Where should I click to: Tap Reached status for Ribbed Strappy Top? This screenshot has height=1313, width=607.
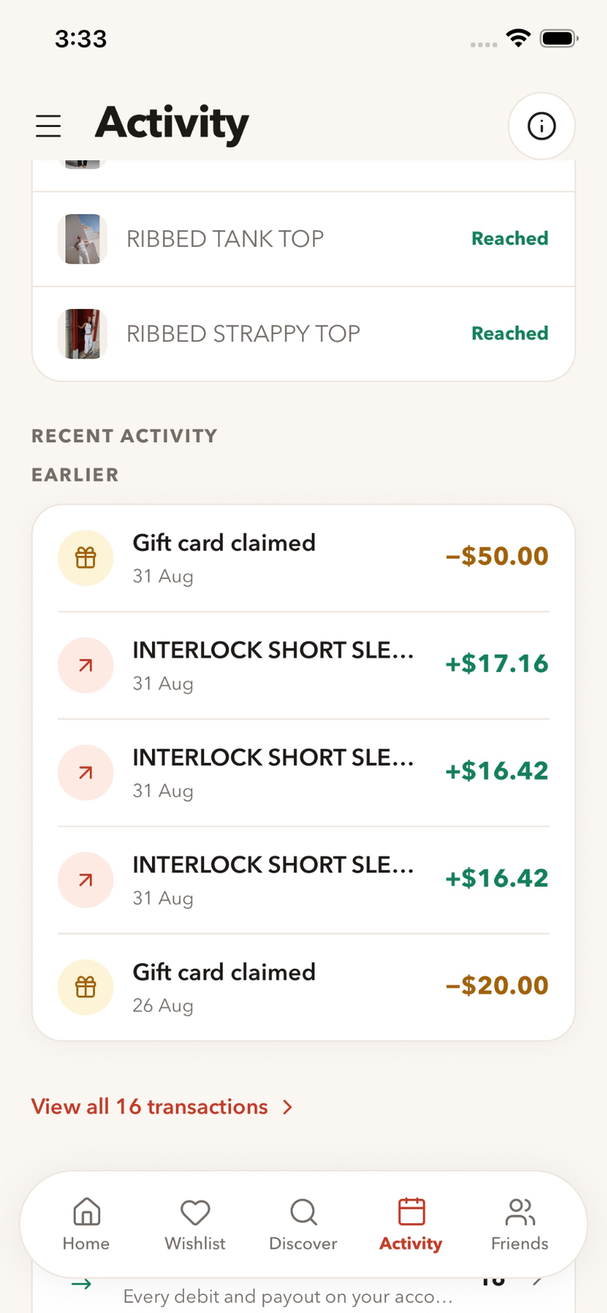click(x=510, y=333)
